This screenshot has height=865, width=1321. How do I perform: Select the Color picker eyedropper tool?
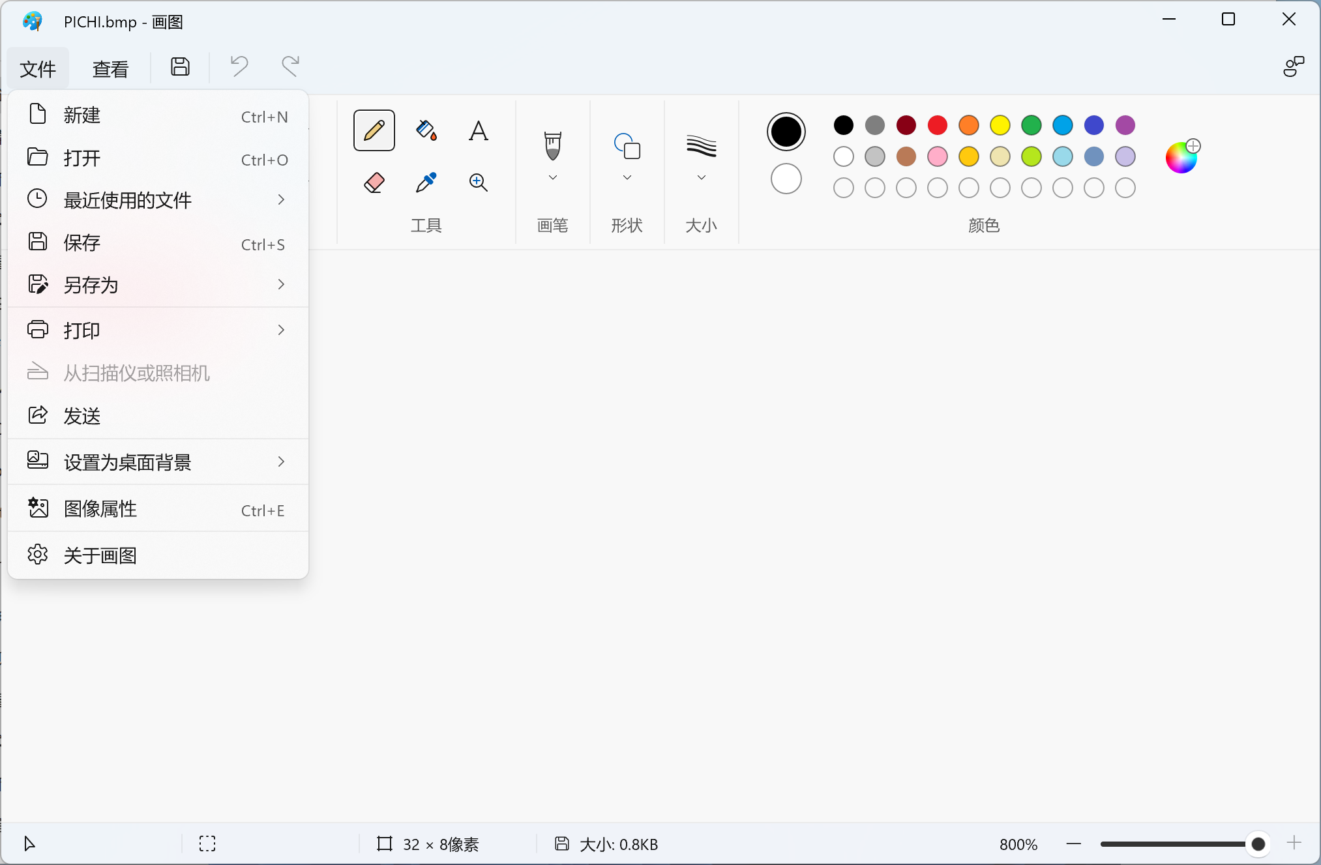(426, 183)
